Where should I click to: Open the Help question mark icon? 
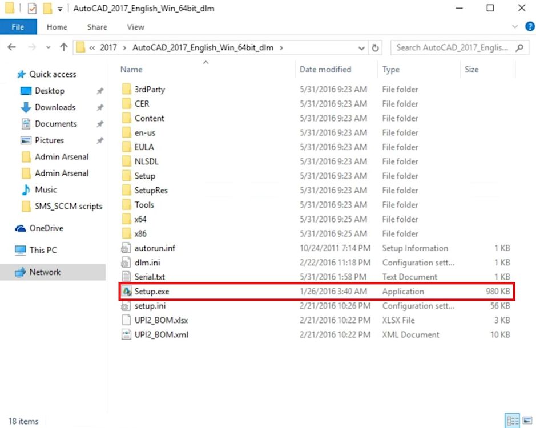(x=530, y=26)
